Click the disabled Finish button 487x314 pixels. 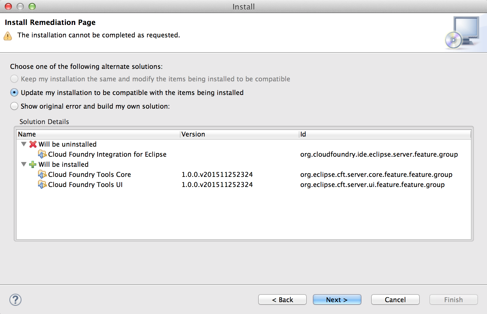coord(454,300)
